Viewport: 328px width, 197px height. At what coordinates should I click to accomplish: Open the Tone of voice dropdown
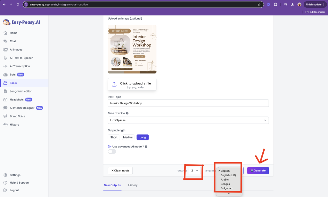pyautogui.click(x=188, y=120)
